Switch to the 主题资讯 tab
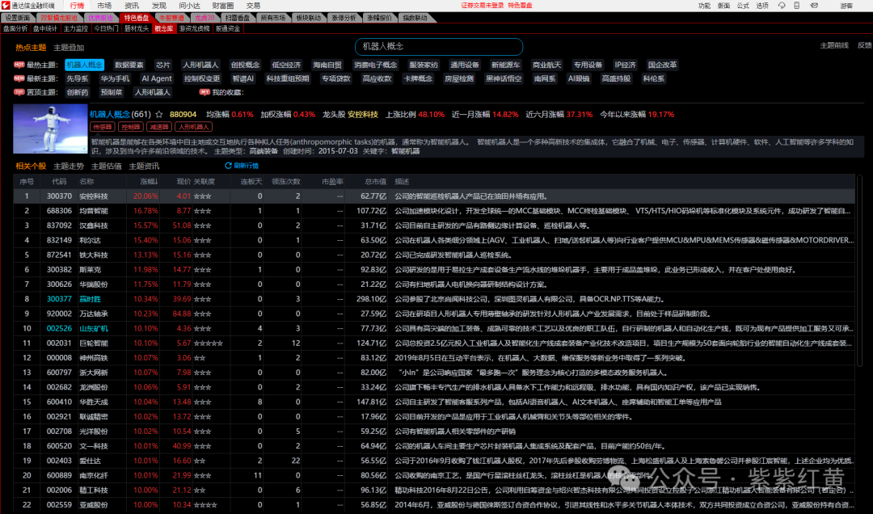The height and width of the screenshot is (514, 873). tap(144, 166)
